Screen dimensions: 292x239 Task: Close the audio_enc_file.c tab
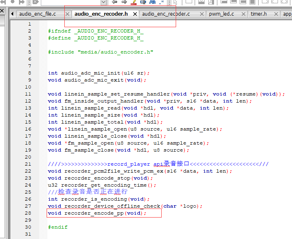pos(68,14)
